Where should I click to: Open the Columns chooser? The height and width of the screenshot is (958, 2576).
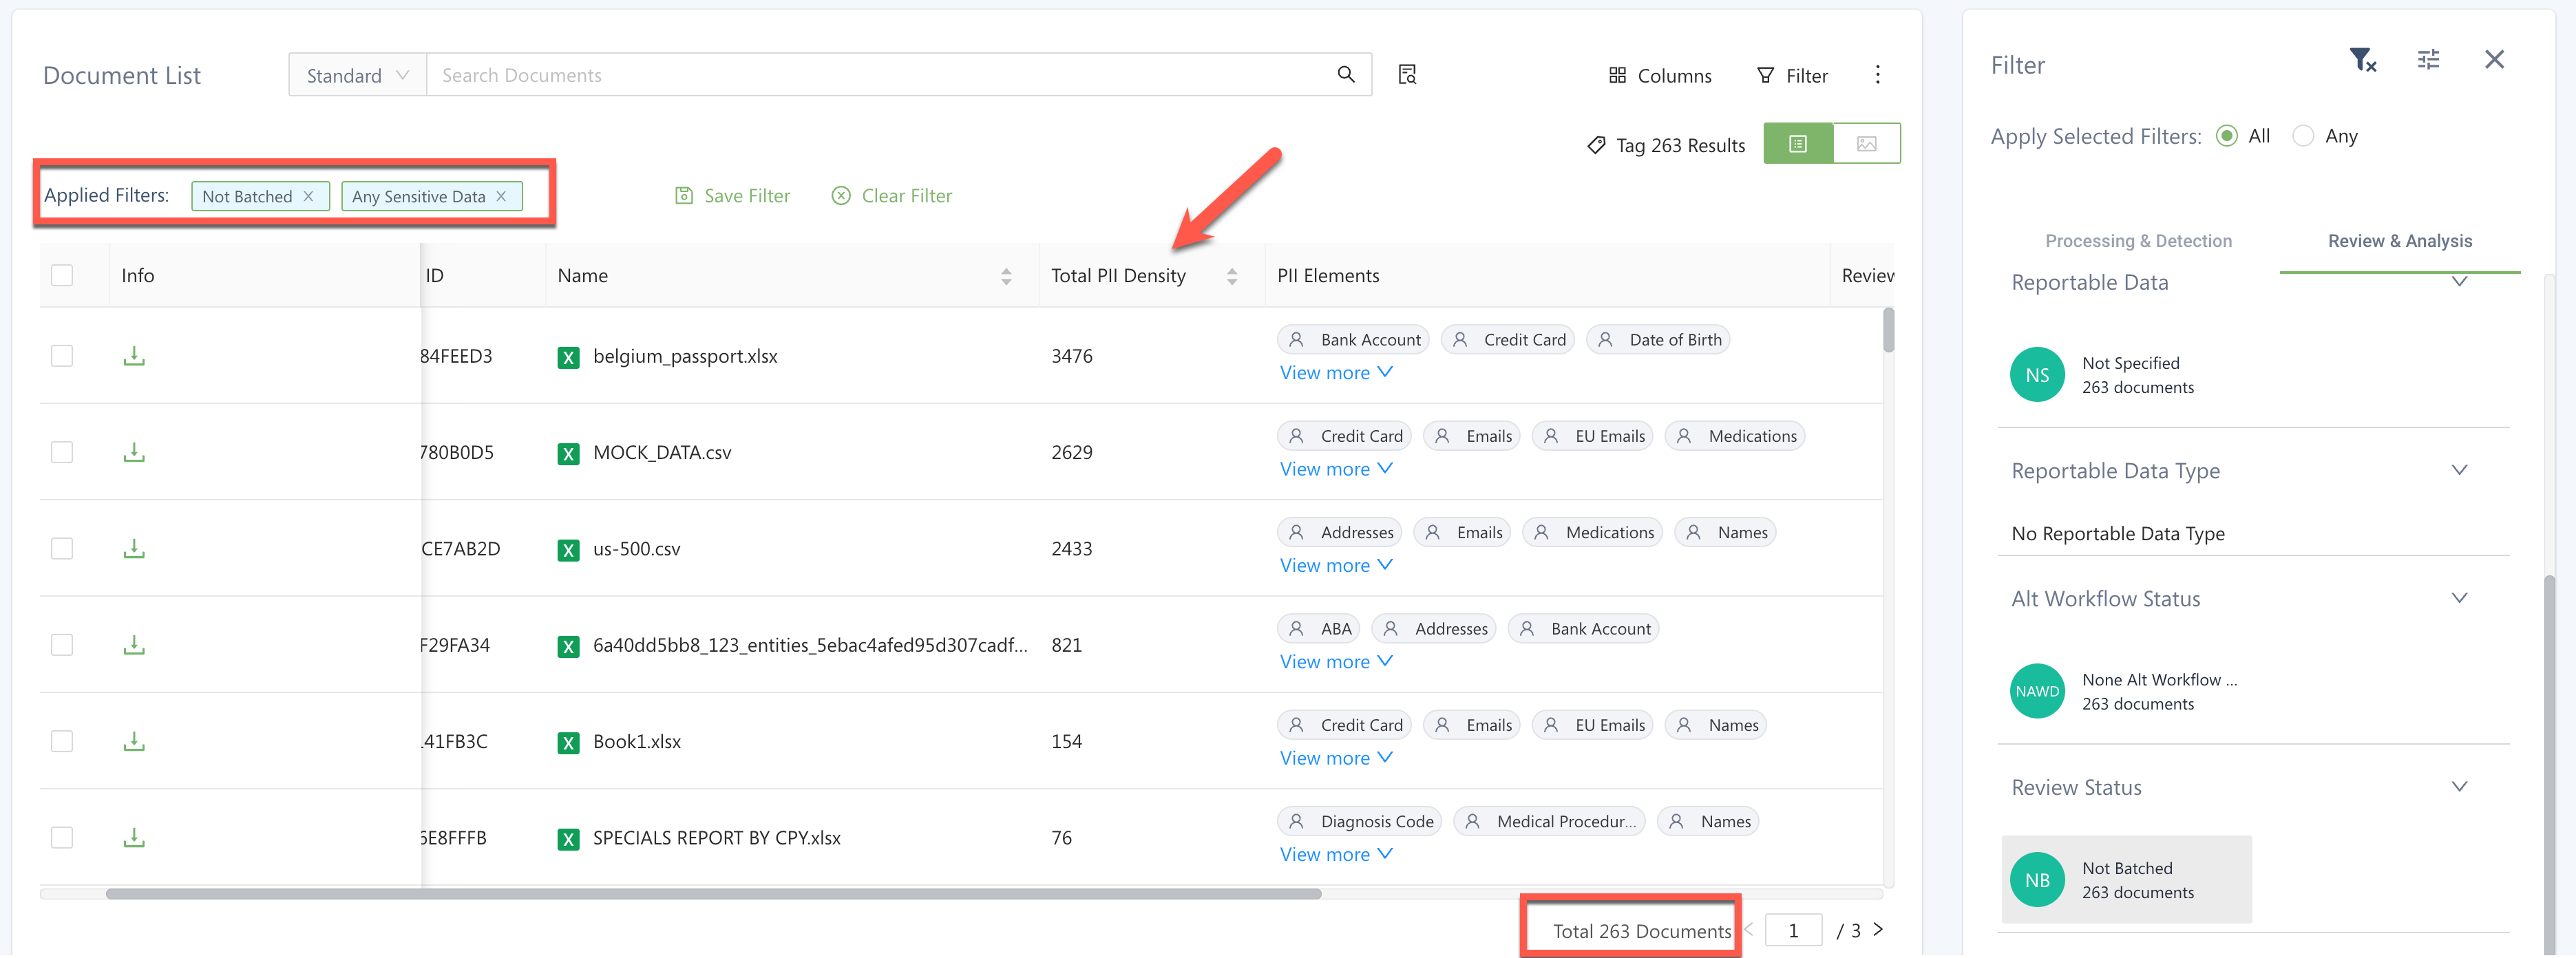(1659, 75)
